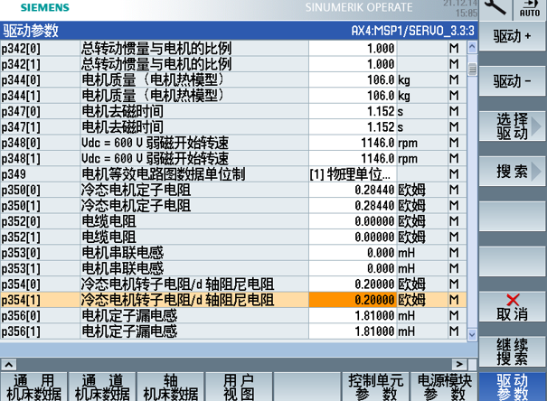
Task: Click the SIEMENS logo
Action: click(45, 7)
